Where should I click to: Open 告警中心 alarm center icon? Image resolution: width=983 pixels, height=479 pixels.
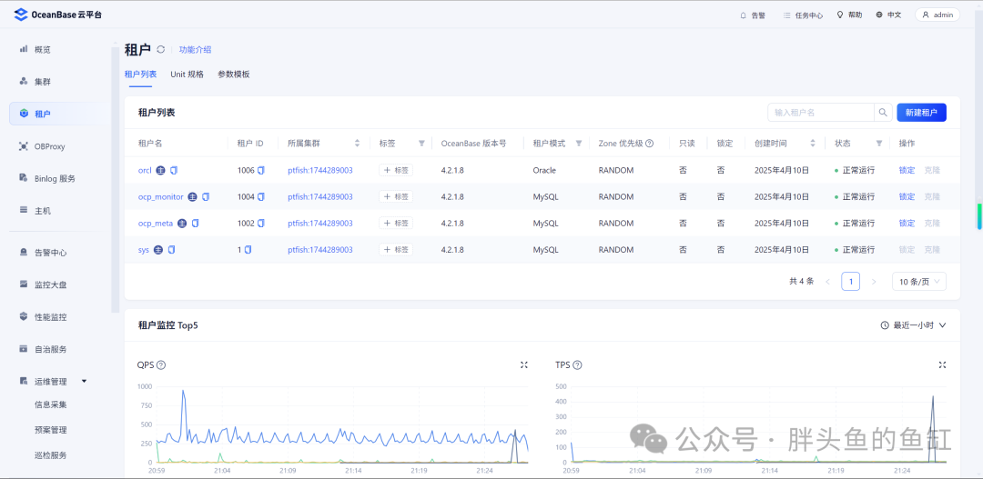[24, 253]
